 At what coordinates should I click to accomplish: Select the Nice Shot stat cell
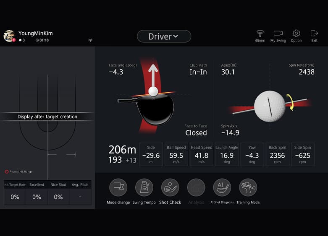pyautogui.click(x=58, y=193)
